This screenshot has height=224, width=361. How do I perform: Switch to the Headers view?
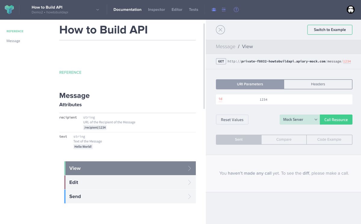[318, 84]
